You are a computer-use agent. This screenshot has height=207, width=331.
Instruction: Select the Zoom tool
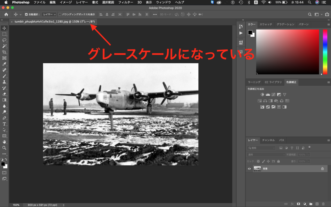[4, 148]
